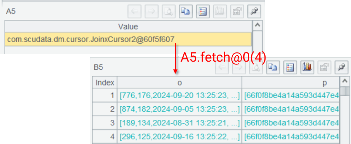Click the A5 cell name label
This screenshot has width=351, height=144.
[x=11, y=11]
